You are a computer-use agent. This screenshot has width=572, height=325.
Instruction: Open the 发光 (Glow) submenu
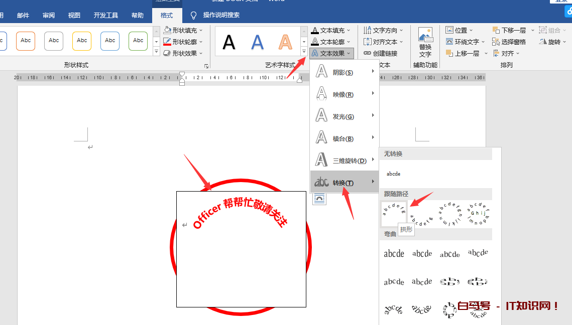[x=344, y=116]
